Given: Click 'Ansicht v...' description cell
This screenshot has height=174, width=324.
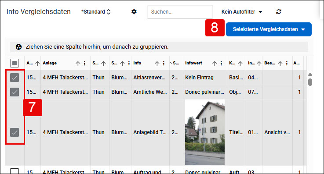Looking at the screenshot, I should tap(277, 132).
